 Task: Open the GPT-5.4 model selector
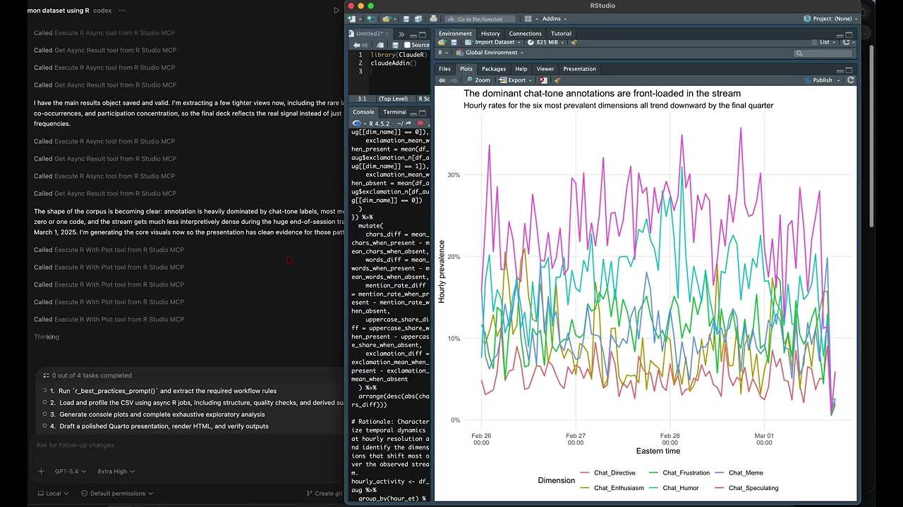coord(71,471)
